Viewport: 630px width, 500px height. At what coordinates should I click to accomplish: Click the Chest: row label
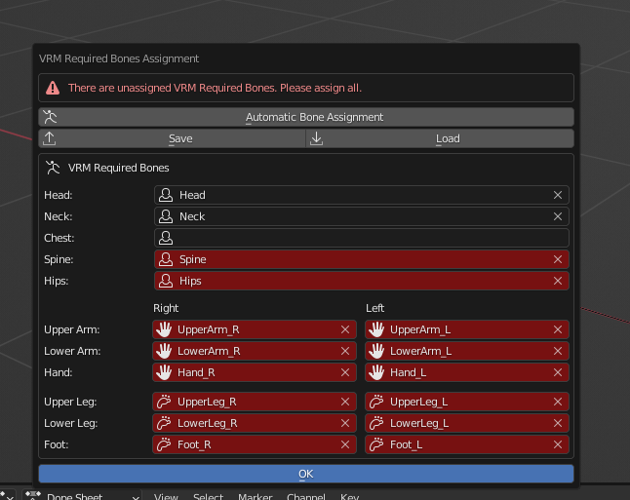click(59, 238)
